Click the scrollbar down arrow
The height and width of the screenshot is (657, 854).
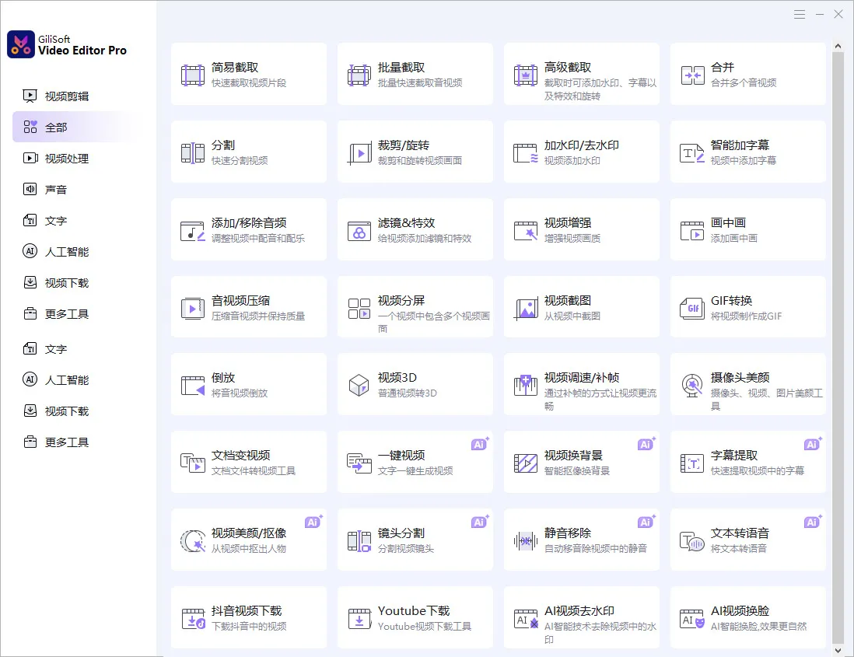[x=838, y=649]
